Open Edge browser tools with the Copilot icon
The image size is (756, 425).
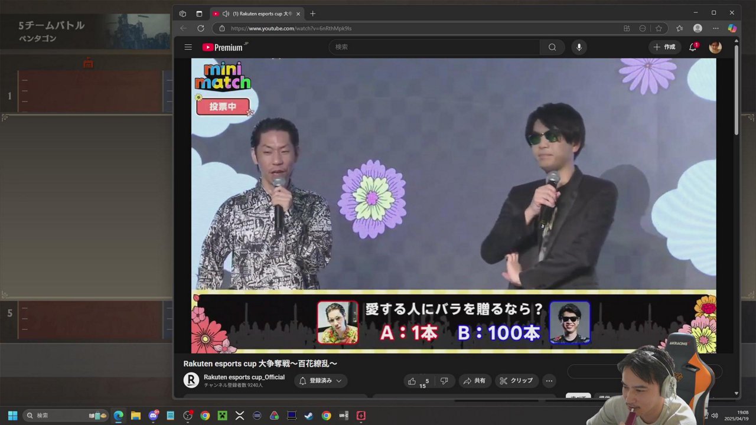click(x=732, y=28)
